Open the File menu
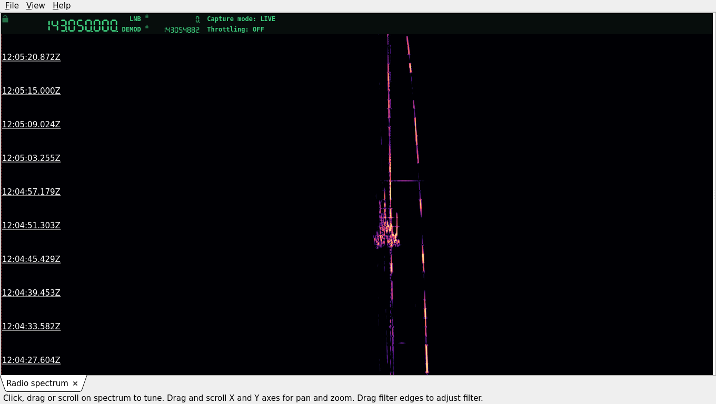Screen dimensions: 716x404 click(x=12, y=5)
